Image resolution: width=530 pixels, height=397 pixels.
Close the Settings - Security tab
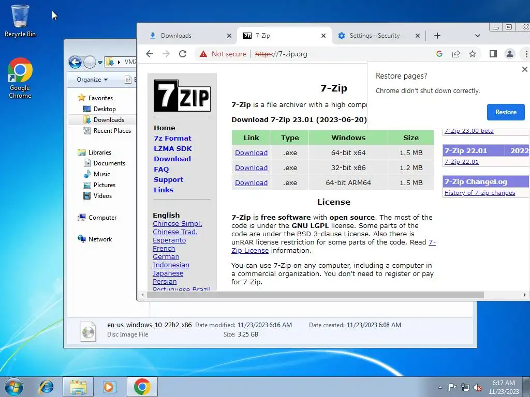tap(418, 36)
